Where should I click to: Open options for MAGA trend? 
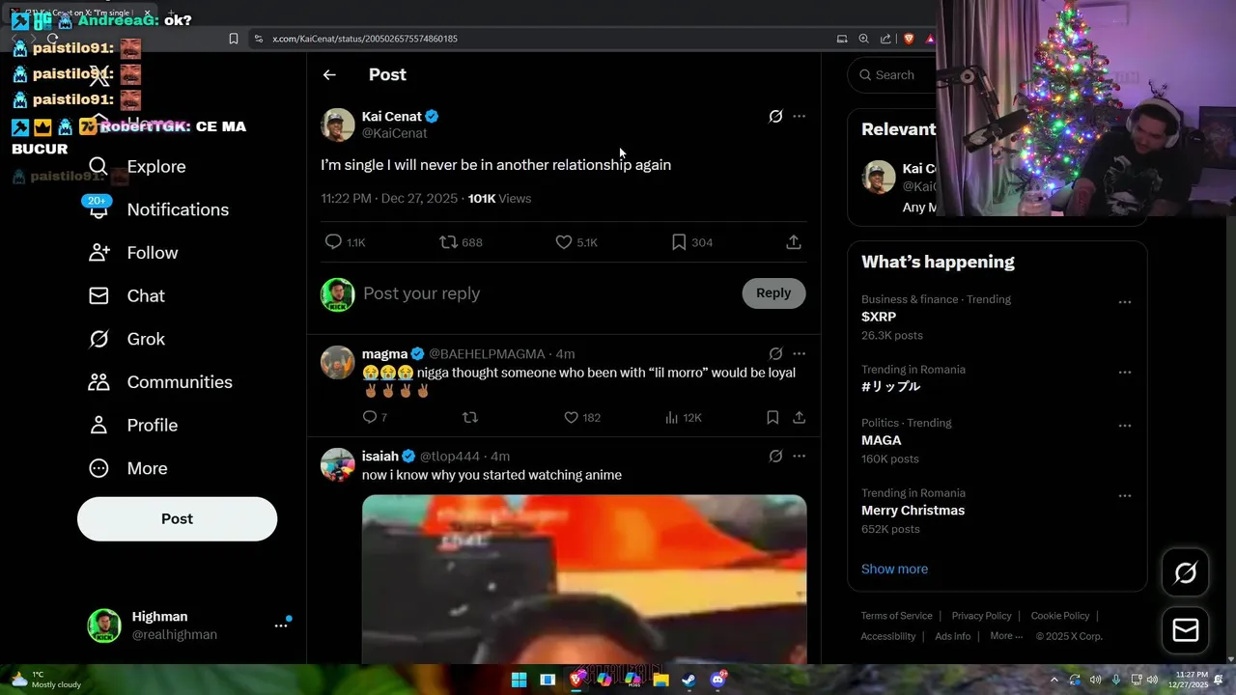pyautogui.click(x=1125, y=426)
